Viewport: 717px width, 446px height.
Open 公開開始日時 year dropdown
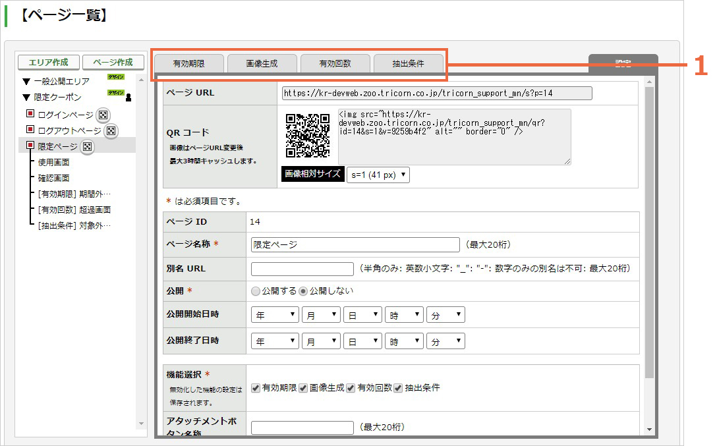(275, 315)
